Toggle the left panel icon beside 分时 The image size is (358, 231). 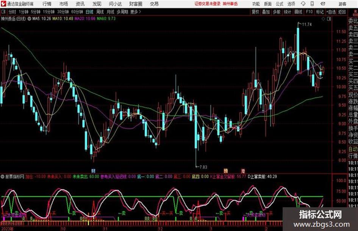pyautogui.click(x=3, y=12)
